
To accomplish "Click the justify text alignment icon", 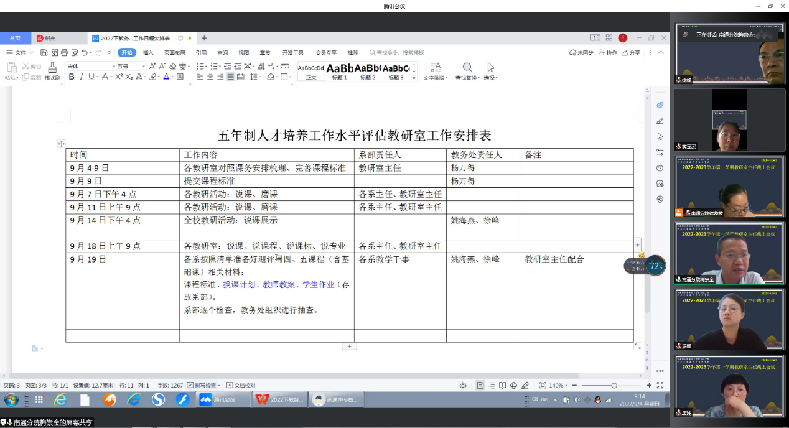I will pyautogui.click(x=231, y=77).
